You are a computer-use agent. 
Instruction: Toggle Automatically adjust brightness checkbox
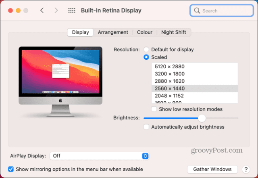click(x=147, y=127)
